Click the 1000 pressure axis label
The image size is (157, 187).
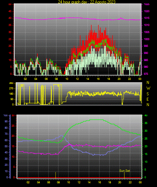(147, 39)
